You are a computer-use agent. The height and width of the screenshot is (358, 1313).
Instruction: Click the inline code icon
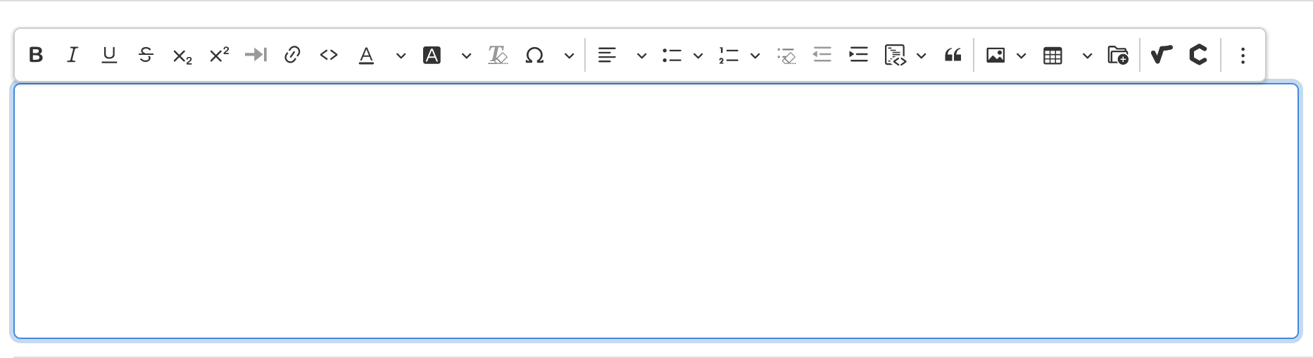(329, 55)
